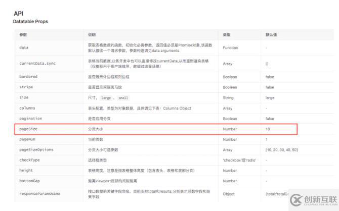Image resolution: width=339 pixels, height=211 pixels.
Task: Click the "height" parameter name
Action: click(26, 170)
